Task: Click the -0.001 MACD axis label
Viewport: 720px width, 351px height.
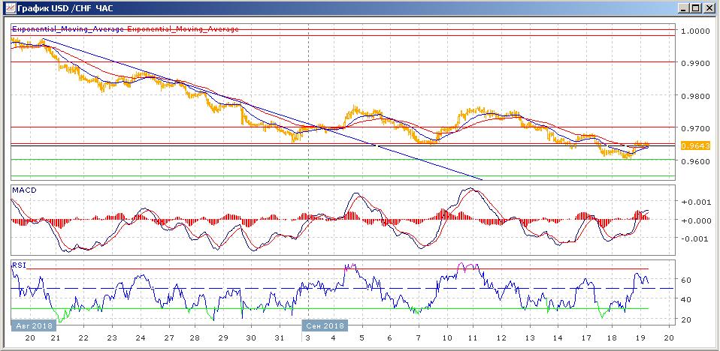Action: (694, 239)
